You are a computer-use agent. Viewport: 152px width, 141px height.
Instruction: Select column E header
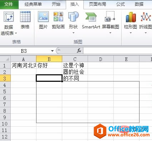click(x=126, y=59)
